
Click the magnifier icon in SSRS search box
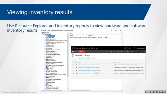pyautogui.click(x=144, y=52)
